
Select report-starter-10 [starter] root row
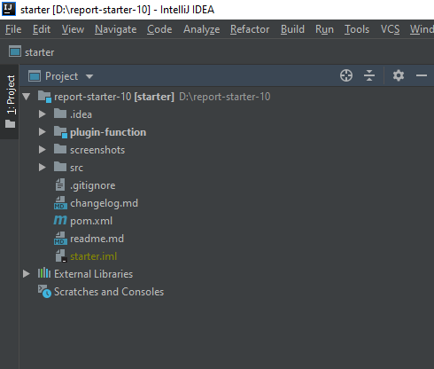[x=227, y=97]
